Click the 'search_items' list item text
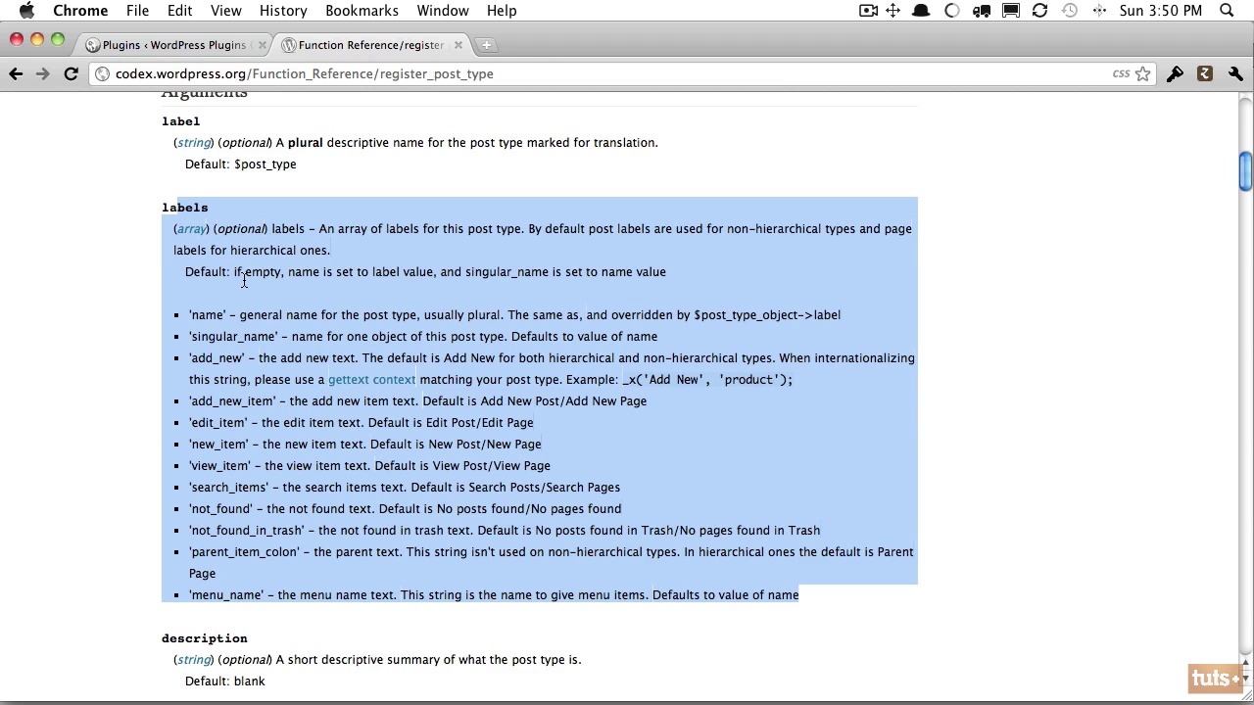Screen dimensions: 1254x705 click(405, 487)
